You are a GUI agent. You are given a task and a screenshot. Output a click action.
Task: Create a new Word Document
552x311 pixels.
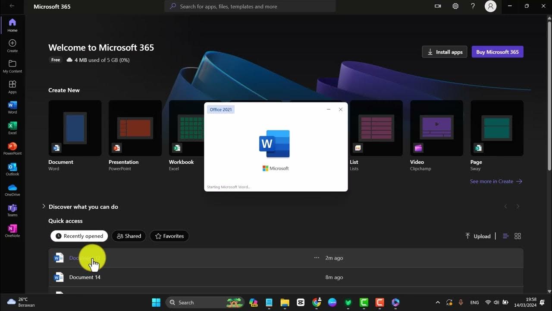point(75,136)
